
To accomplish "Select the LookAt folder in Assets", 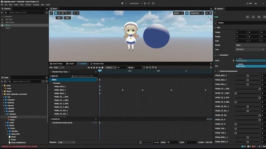I will click(x=12, y=123).
